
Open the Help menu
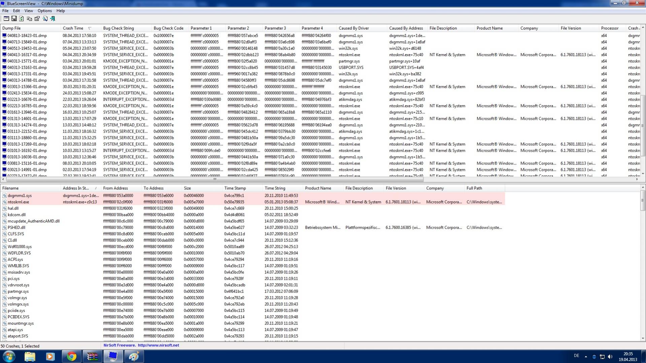[61, 11]
